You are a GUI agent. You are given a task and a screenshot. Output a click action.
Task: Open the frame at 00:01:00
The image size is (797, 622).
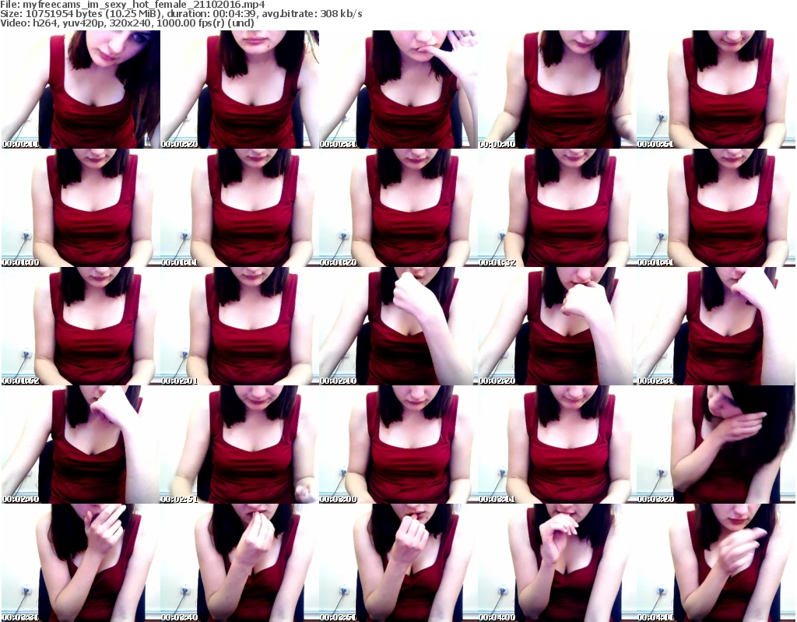point(81,208)
